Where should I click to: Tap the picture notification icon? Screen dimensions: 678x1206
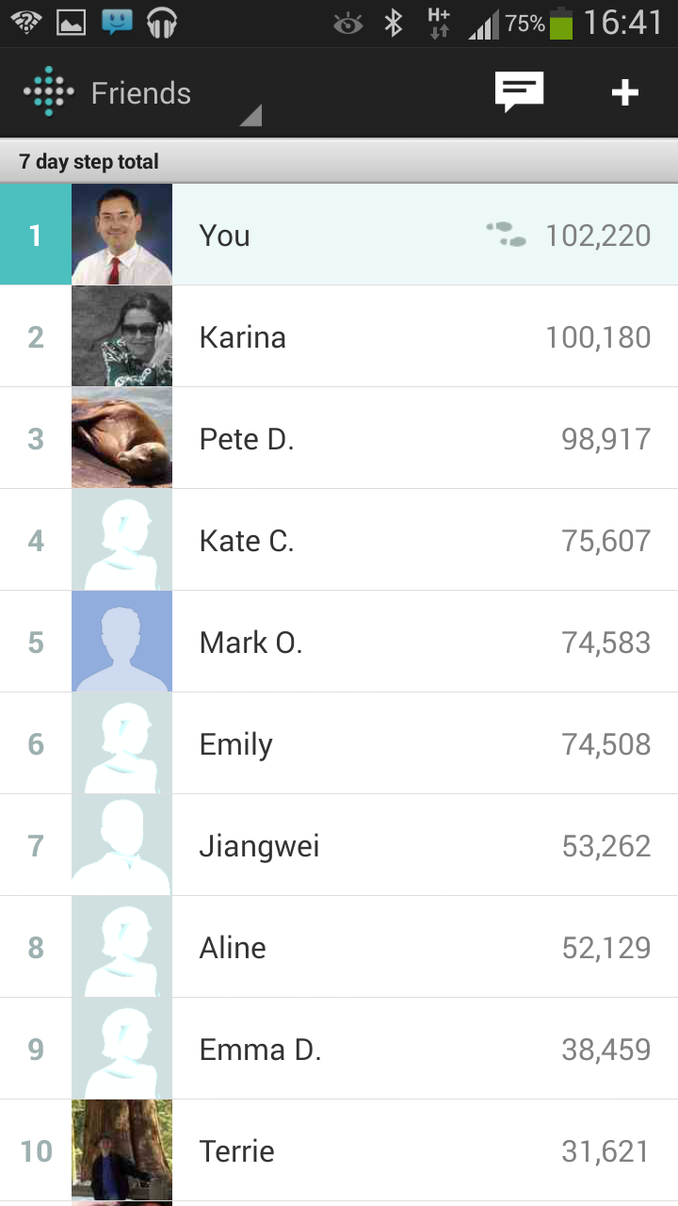(72, 23)
